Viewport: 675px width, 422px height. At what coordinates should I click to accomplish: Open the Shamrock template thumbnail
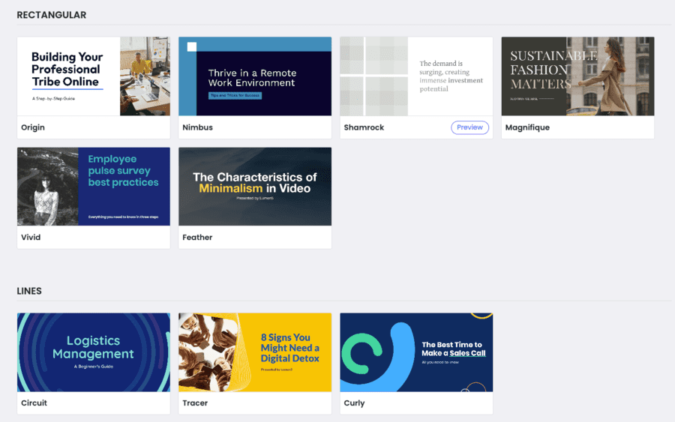tap(416, 76)
